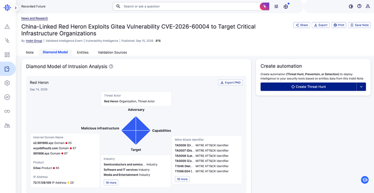Click the Export PNG button
Viewport: 374px width, 193px height.
(230, 83)
